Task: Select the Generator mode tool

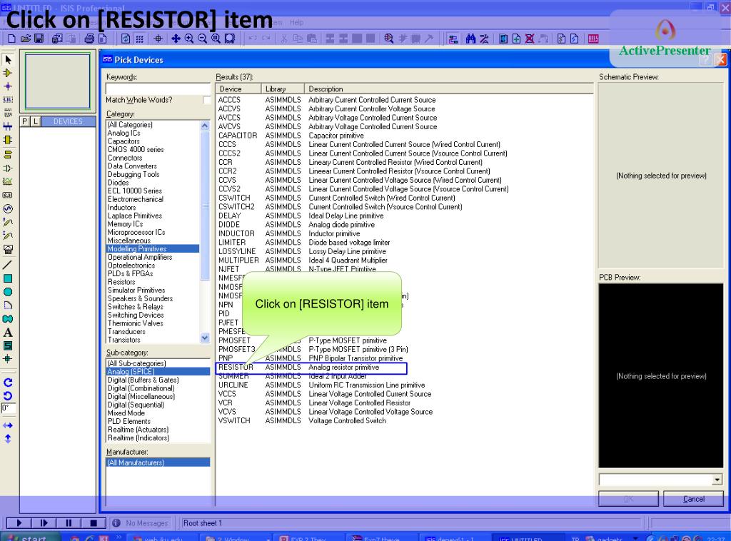Action: pyautogui.click(x=8, y=208)
